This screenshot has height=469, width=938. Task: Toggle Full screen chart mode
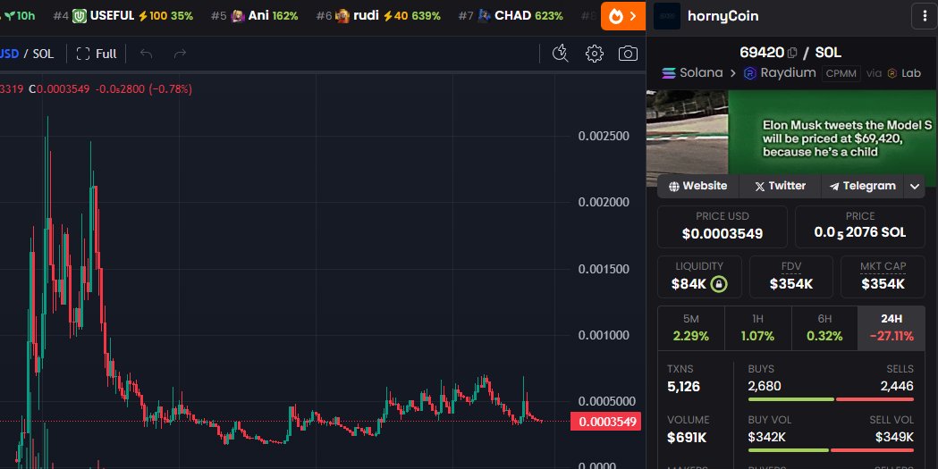click(97, 54)
